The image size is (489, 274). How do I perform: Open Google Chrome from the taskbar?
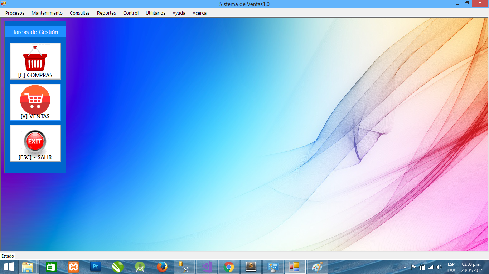229,267
